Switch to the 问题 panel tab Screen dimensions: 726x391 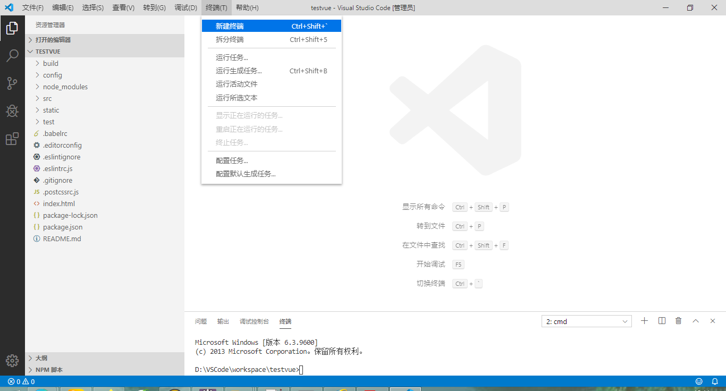(x=201, y=321)
